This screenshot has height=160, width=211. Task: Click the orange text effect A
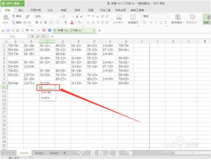click(x=80, y=22)
